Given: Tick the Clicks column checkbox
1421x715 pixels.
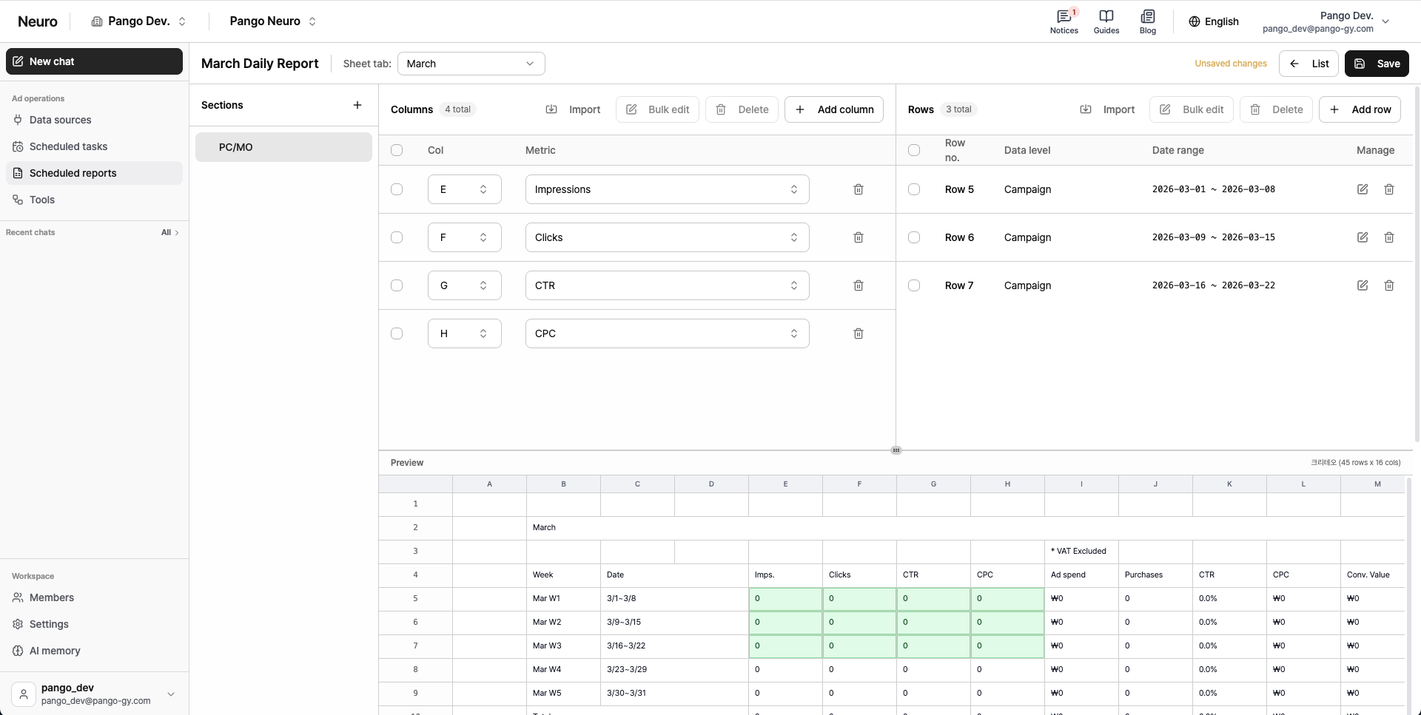Looking at the screenshot, I should pos(397,237).
